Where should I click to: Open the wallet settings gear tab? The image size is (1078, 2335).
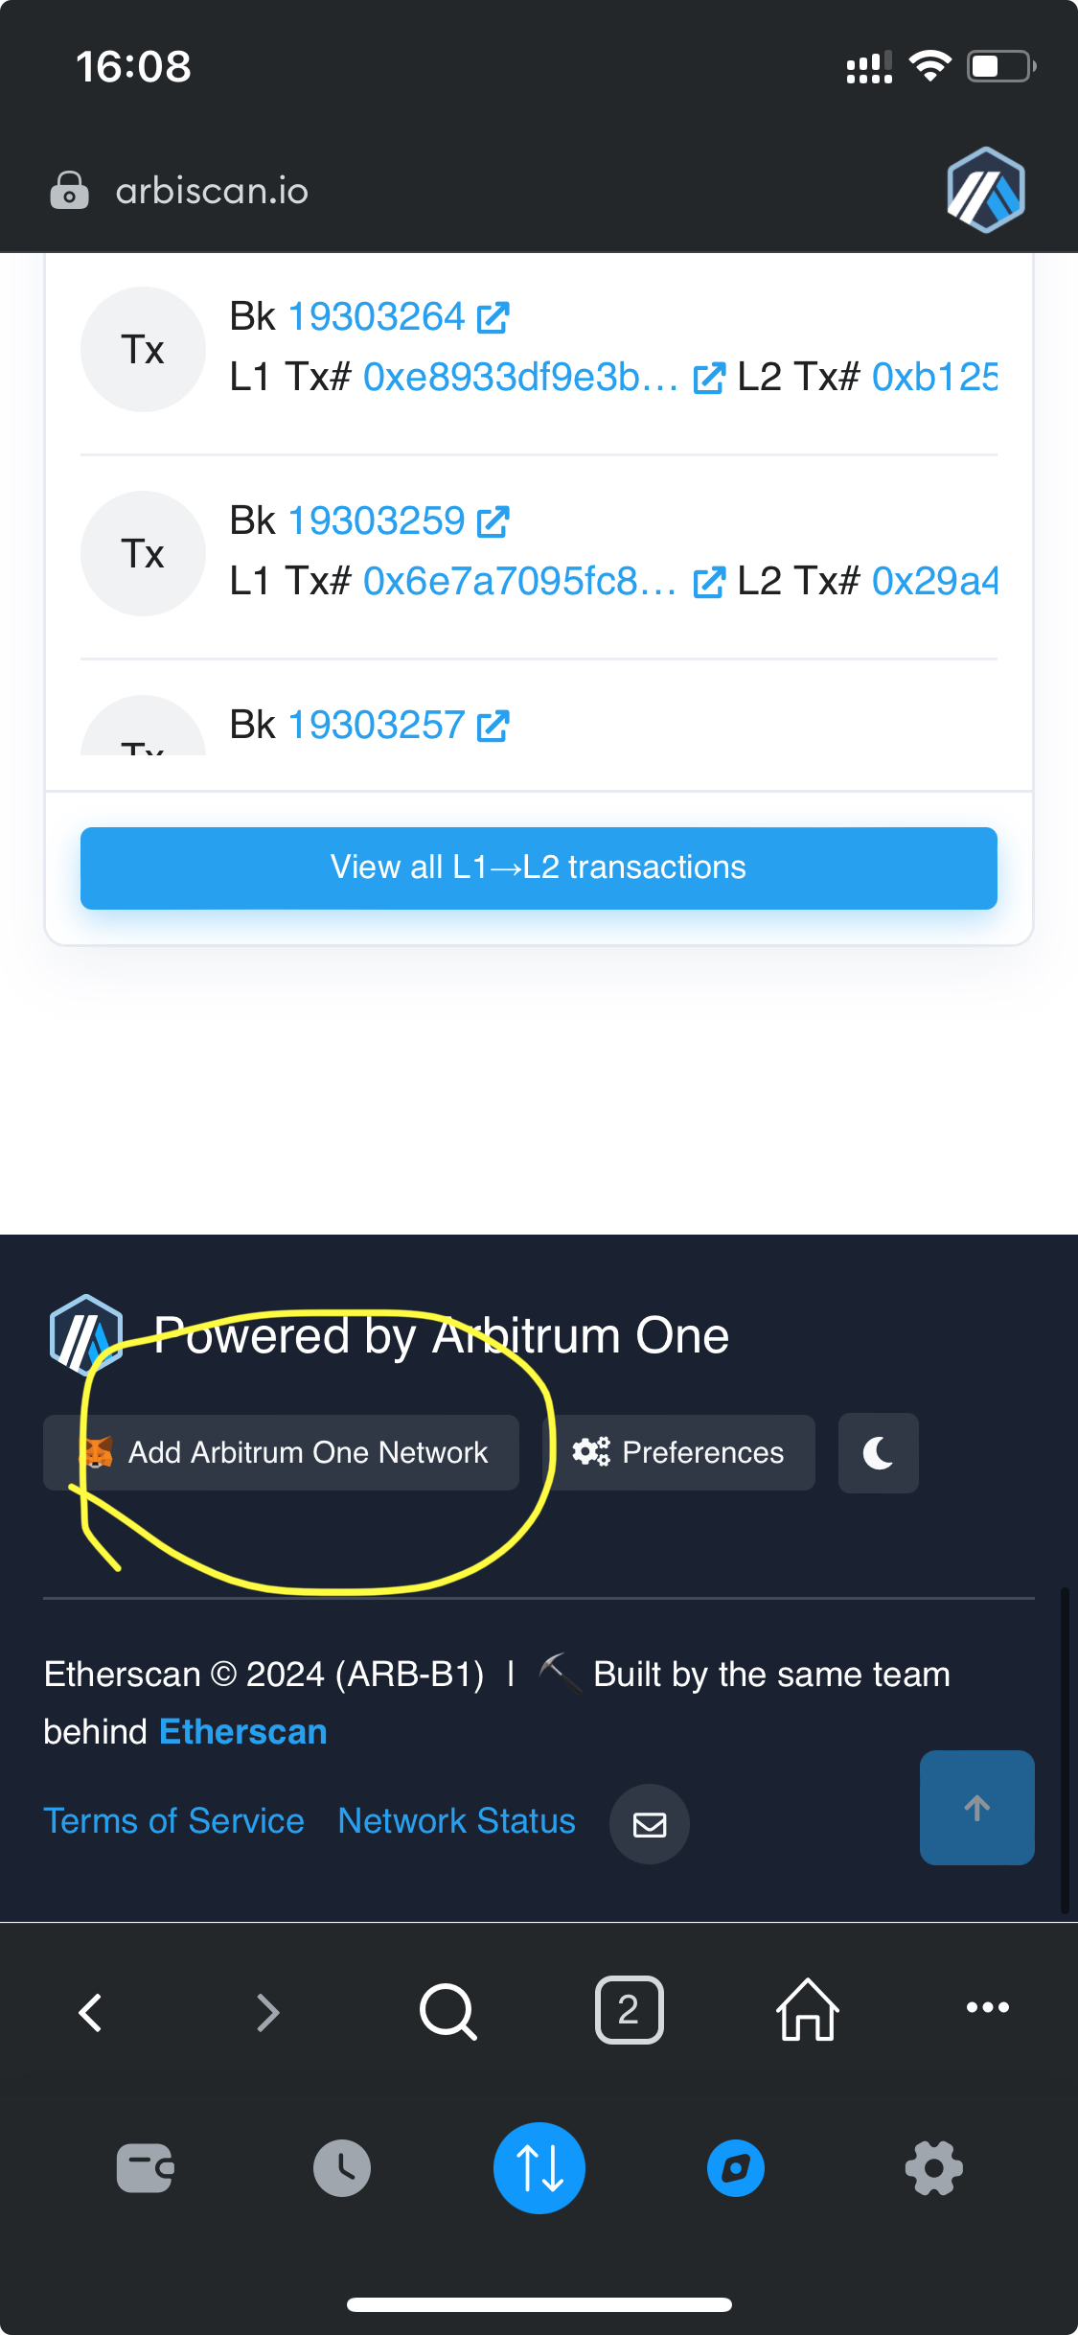[933, 2168]
